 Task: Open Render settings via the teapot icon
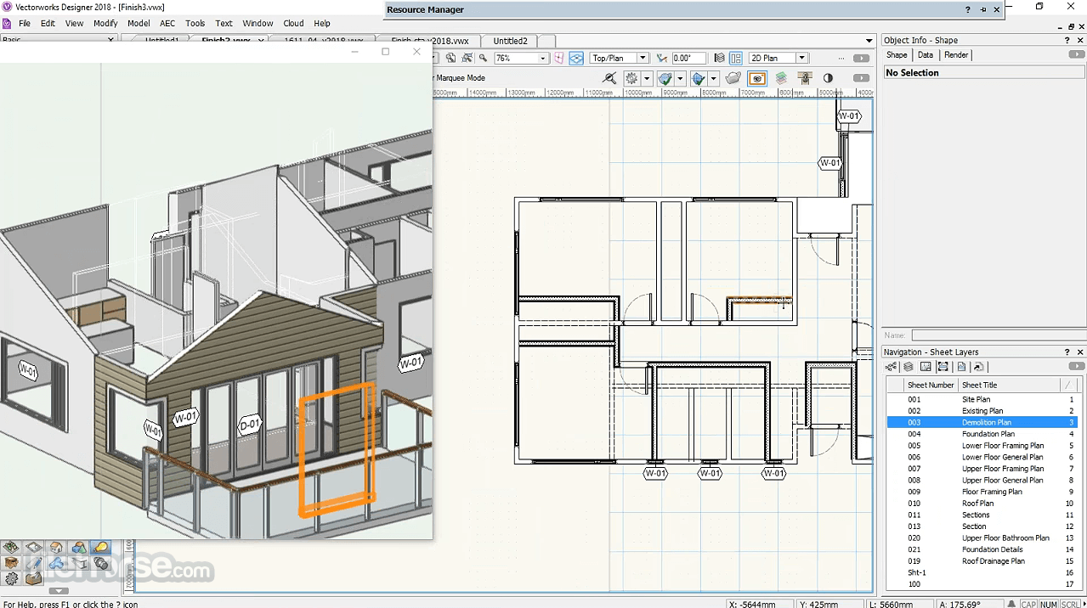point(733,77)
